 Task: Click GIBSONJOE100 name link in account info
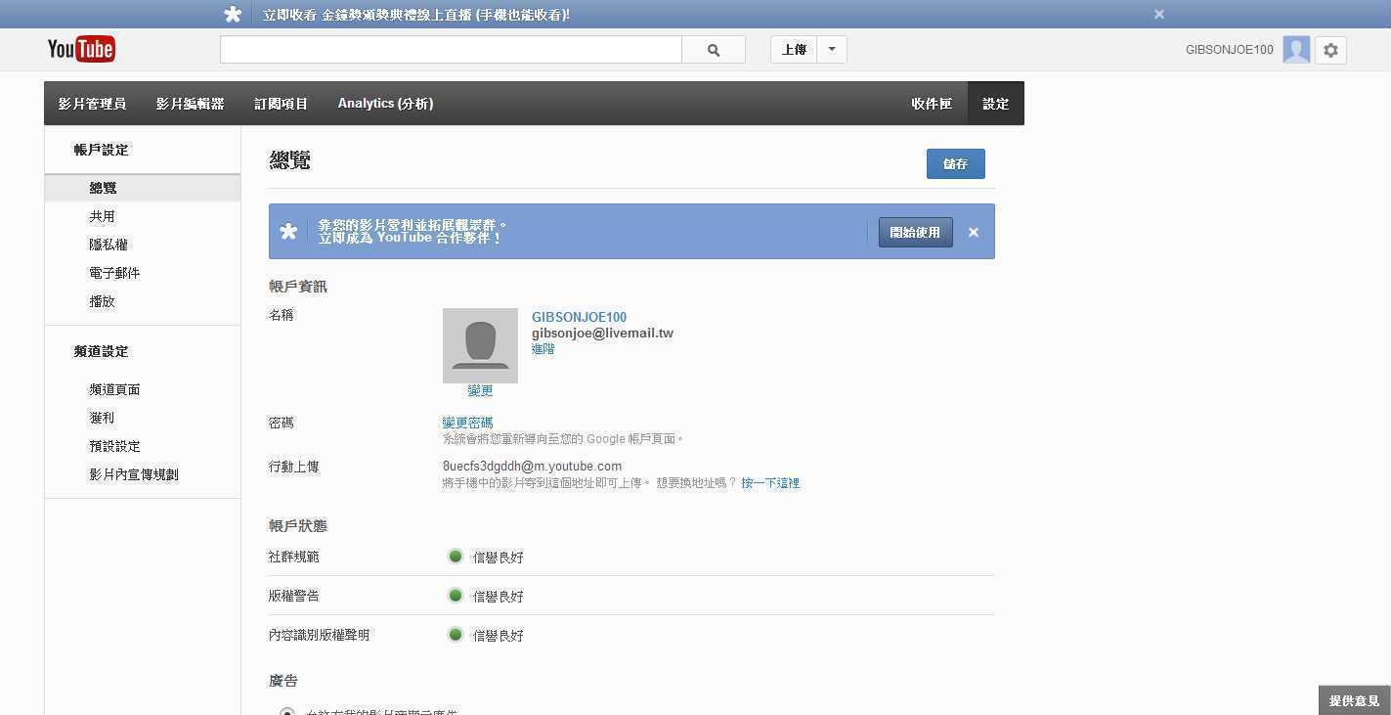pyautogui.click(x=579, y=317)
